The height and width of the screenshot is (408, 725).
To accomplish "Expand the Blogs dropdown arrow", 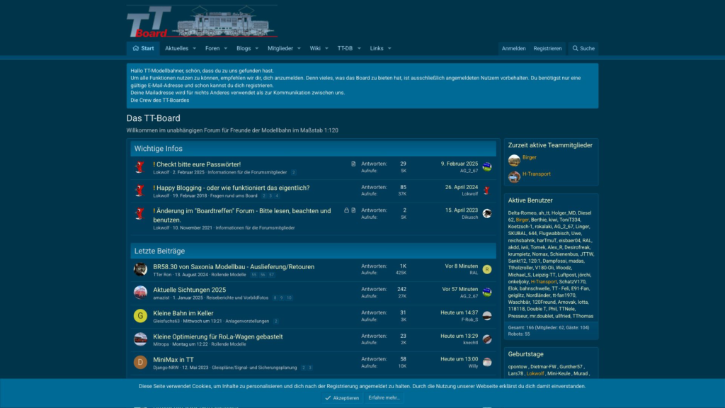I will pyautogui.click(x=256, y=49).
